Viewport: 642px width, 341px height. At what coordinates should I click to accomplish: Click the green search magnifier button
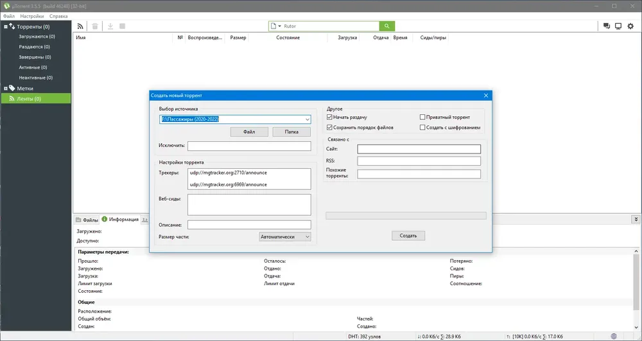[x=387, y=26]
